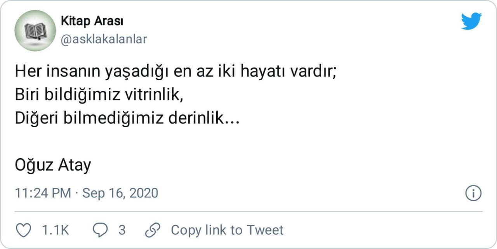Open the Kitap Arası profile avatar

tap(35, 30)
